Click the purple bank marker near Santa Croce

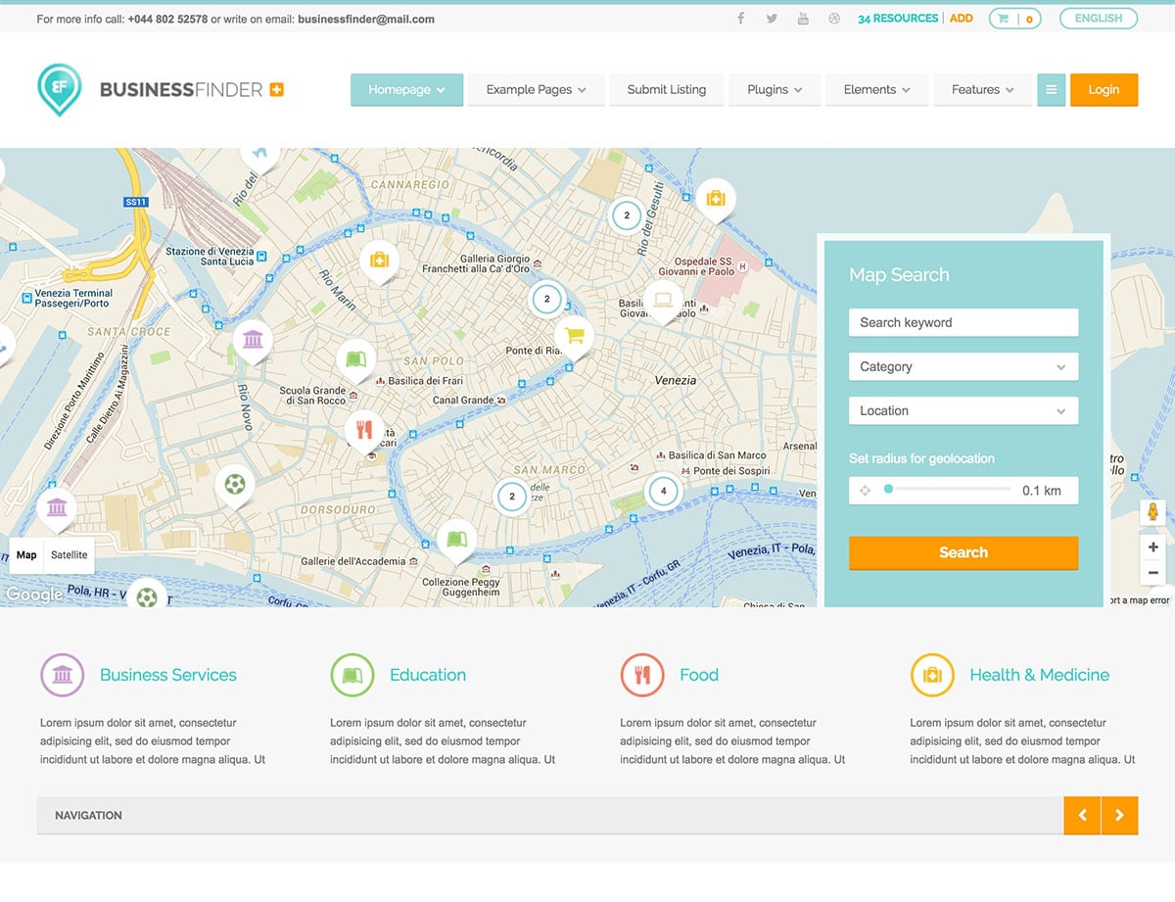coord(254,341)
